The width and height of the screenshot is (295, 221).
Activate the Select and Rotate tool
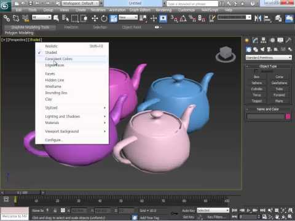coord(104,18)
